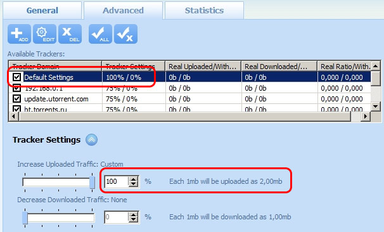This screenshot has width=384, height=232.
Task: Uncheck the update.utorrent.com tracker
Action: click(16, 99)
